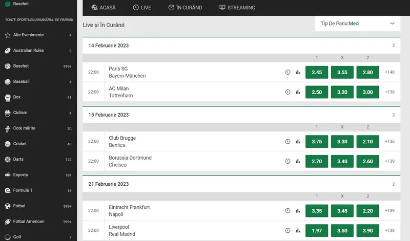Go to ÎN CURÂND tab

coord(185,8)
